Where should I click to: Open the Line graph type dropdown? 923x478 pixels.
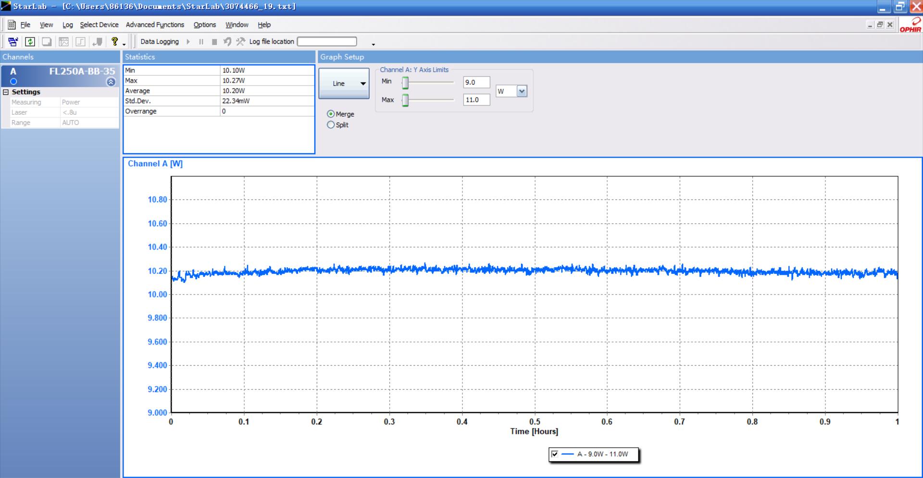344,84
